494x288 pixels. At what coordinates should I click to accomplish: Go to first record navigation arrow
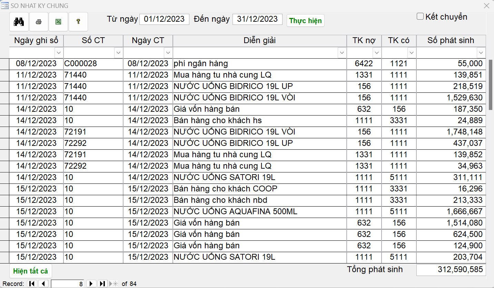pos(32,284)
